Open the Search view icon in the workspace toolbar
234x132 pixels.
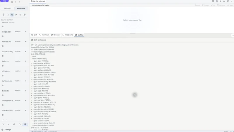(x=8, y=15)
